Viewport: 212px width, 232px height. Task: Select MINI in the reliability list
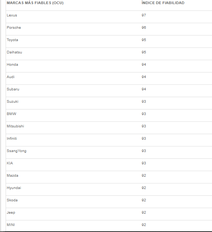click(11, 225)
